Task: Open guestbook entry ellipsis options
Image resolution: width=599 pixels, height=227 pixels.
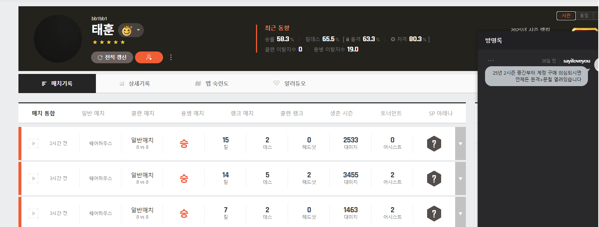Action: coord(490,61)
